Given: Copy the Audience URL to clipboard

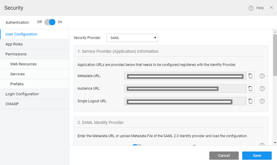Looking at the screenshot, I should (250, 89).
